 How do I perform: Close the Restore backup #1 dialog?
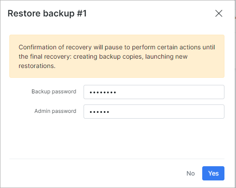[219, 13]
